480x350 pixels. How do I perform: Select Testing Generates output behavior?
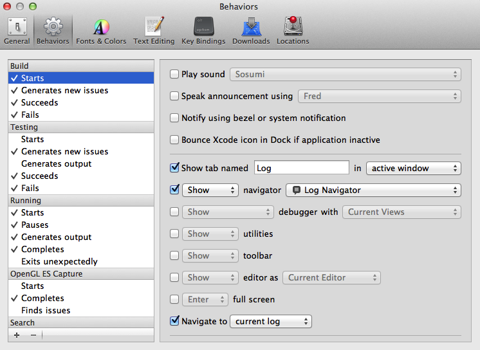tap(56, 164)
